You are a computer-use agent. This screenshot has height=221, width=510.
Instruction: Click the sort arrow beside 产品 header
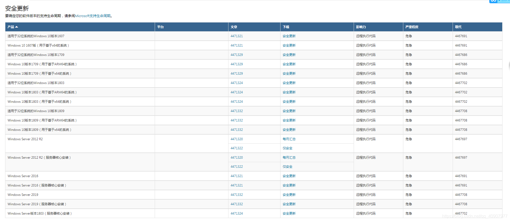point(17,27)
